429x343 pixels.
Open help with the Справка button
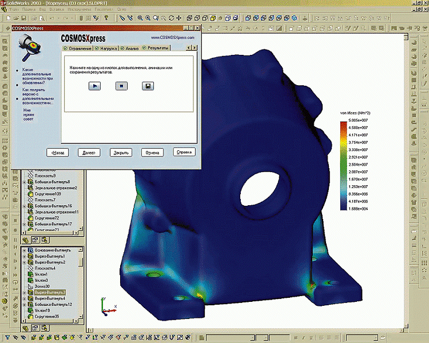click(184, 152)
